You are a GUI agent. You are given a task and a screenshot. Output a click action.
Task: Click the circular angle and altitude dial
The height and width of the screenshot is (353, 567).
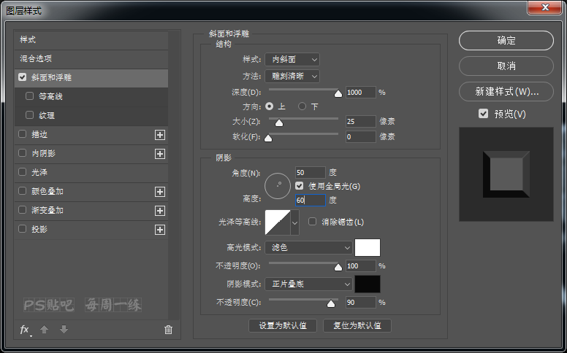[x=278, y=186]
